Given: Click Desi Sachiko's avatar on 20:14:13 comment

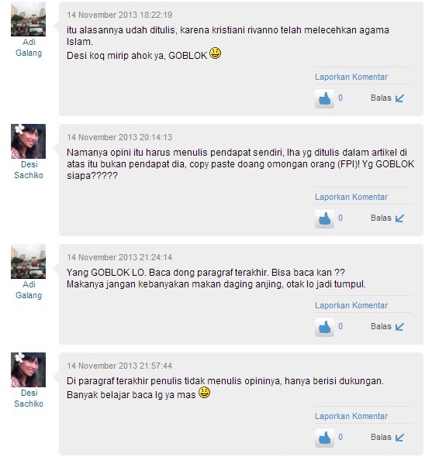Looking at the screenshot, I should click(x=29, y=141).
